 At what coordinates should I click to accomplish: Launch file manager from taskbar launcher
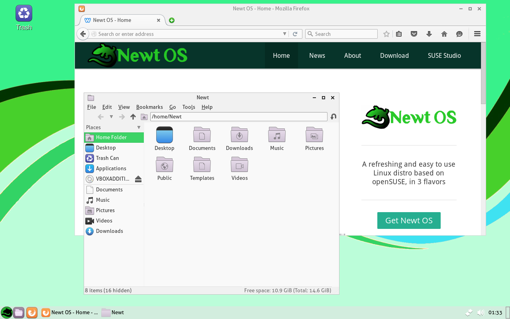[x=19, y=313]
